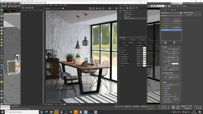Switch to the Stats tab beside Layers
This screenshot has height=114, width=203.
(125, 5)
